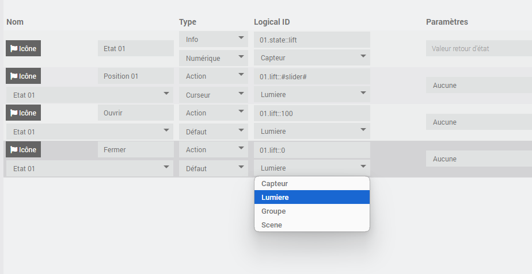Screen dimensions: 532x274
Task: Click the Icône button for Etat 01
Action: (x=24, y=49)
